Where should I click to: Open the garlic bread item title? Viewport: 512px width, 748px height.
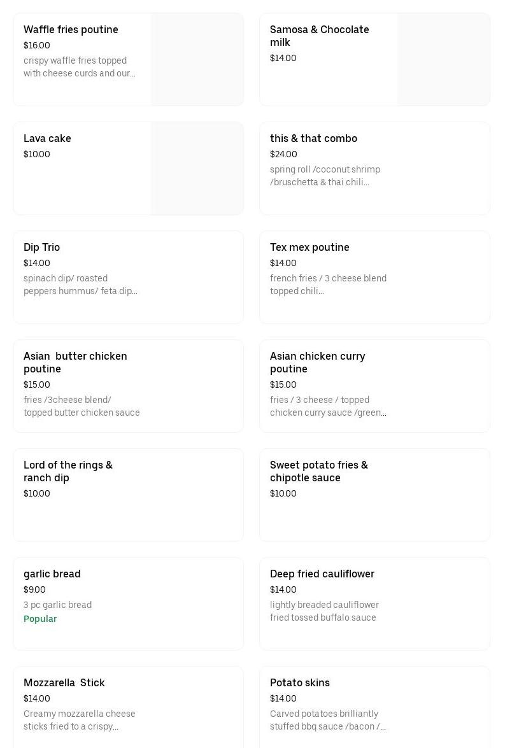52,574
